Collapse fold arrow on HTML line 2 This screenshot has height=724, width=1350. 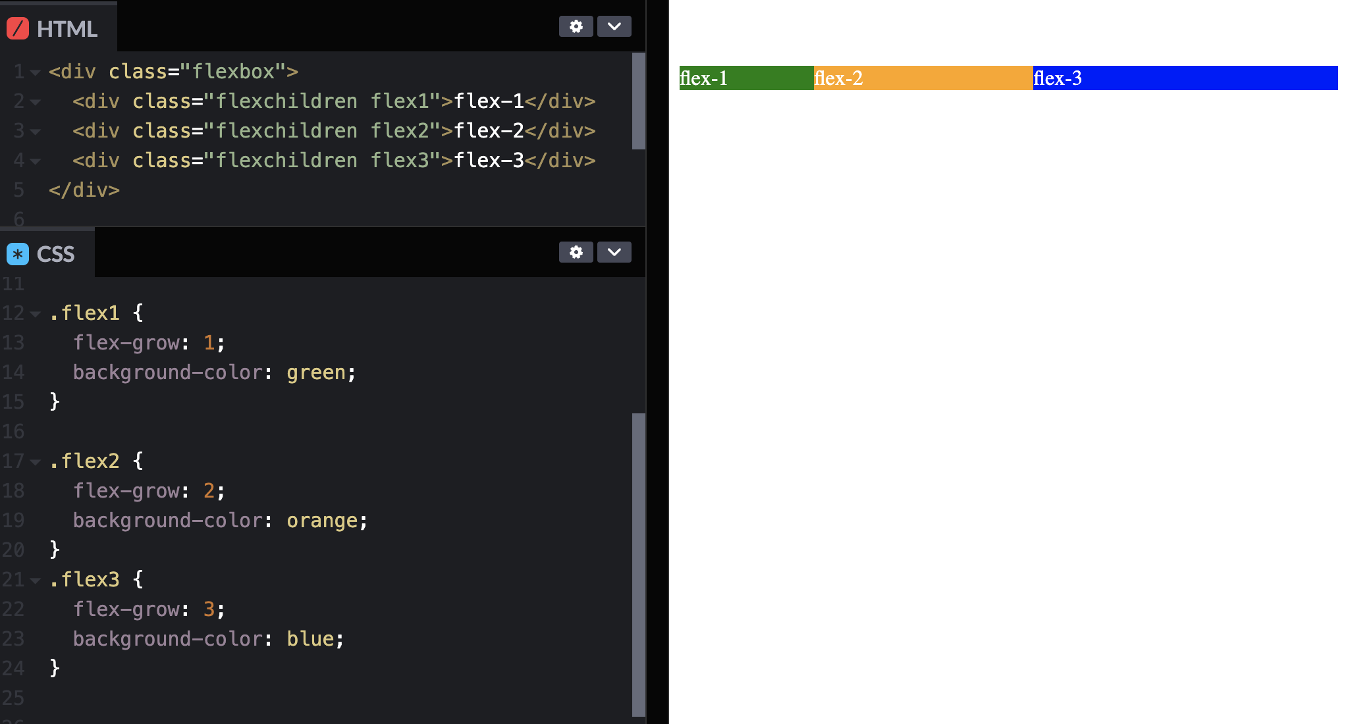point(36,101)
